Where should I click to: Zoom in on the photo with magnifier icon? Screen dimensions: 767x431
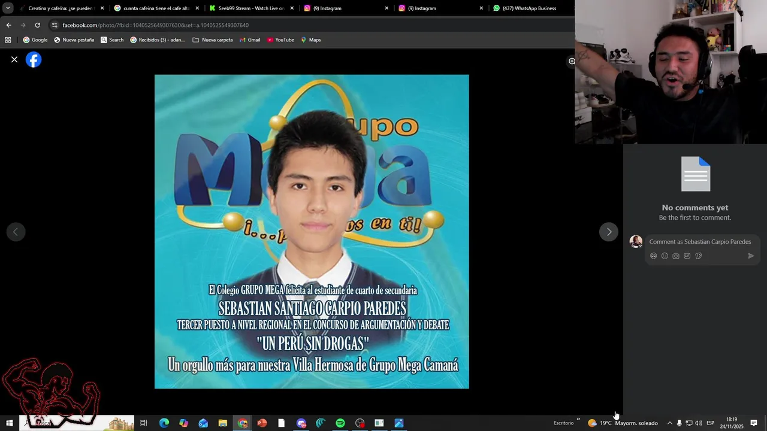point(571,61)
